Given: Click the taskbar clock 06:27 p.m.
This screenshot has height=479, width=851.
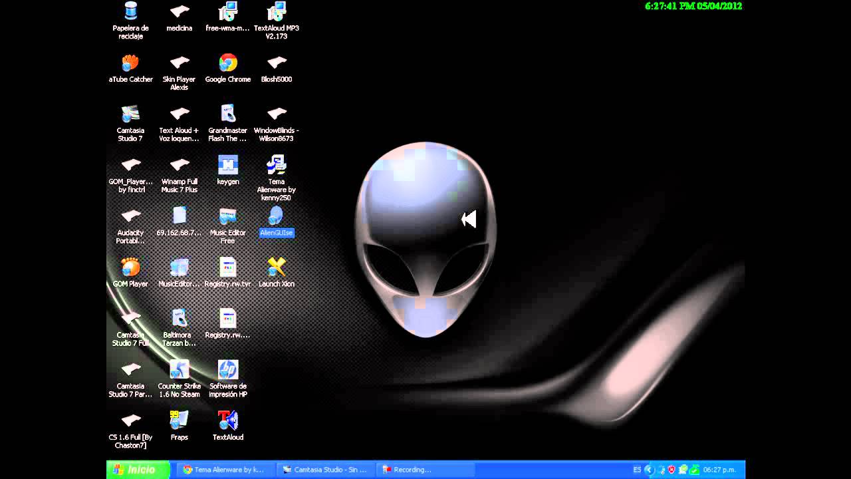Looking at the screenshot, I should click(719, 470).
